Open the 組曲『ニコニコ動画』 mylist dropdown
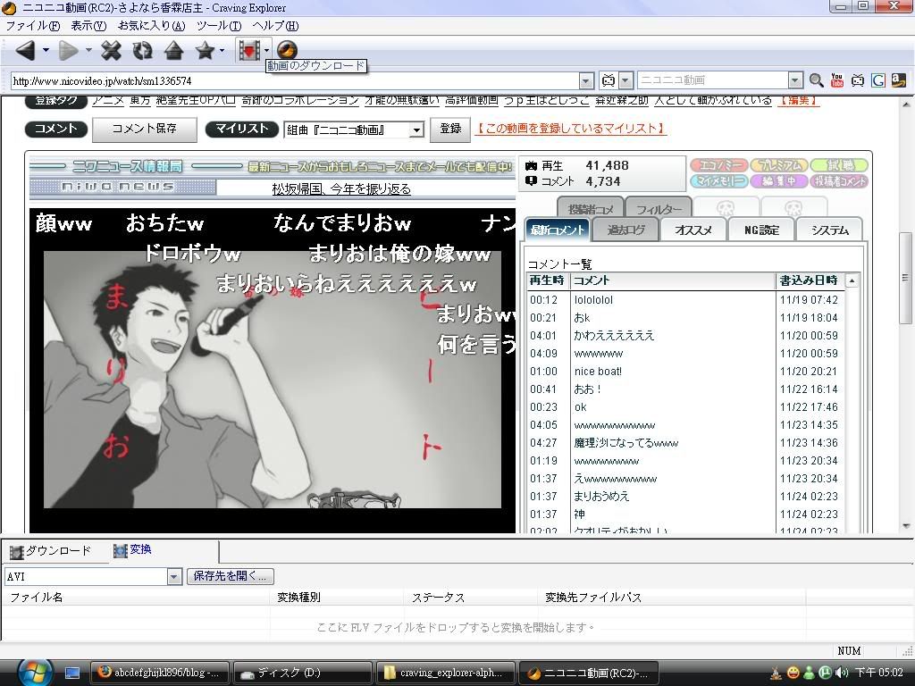The height and width of the screenshot is (686, 915). [x=416, y=130]
